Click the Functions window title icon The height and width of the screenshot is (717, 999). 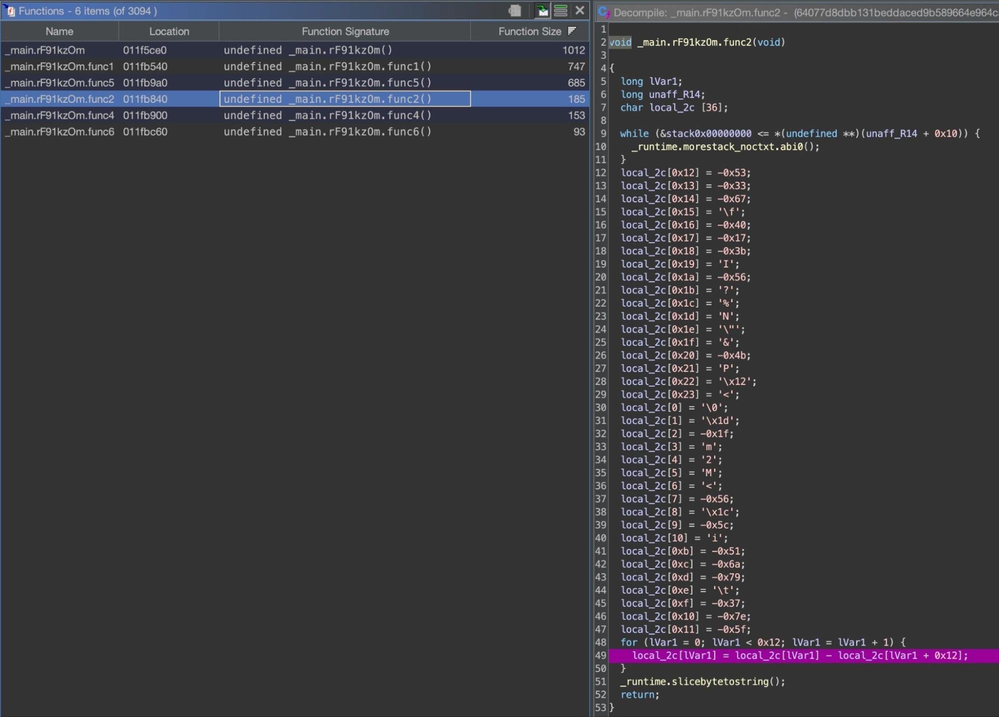pos(9,10)
